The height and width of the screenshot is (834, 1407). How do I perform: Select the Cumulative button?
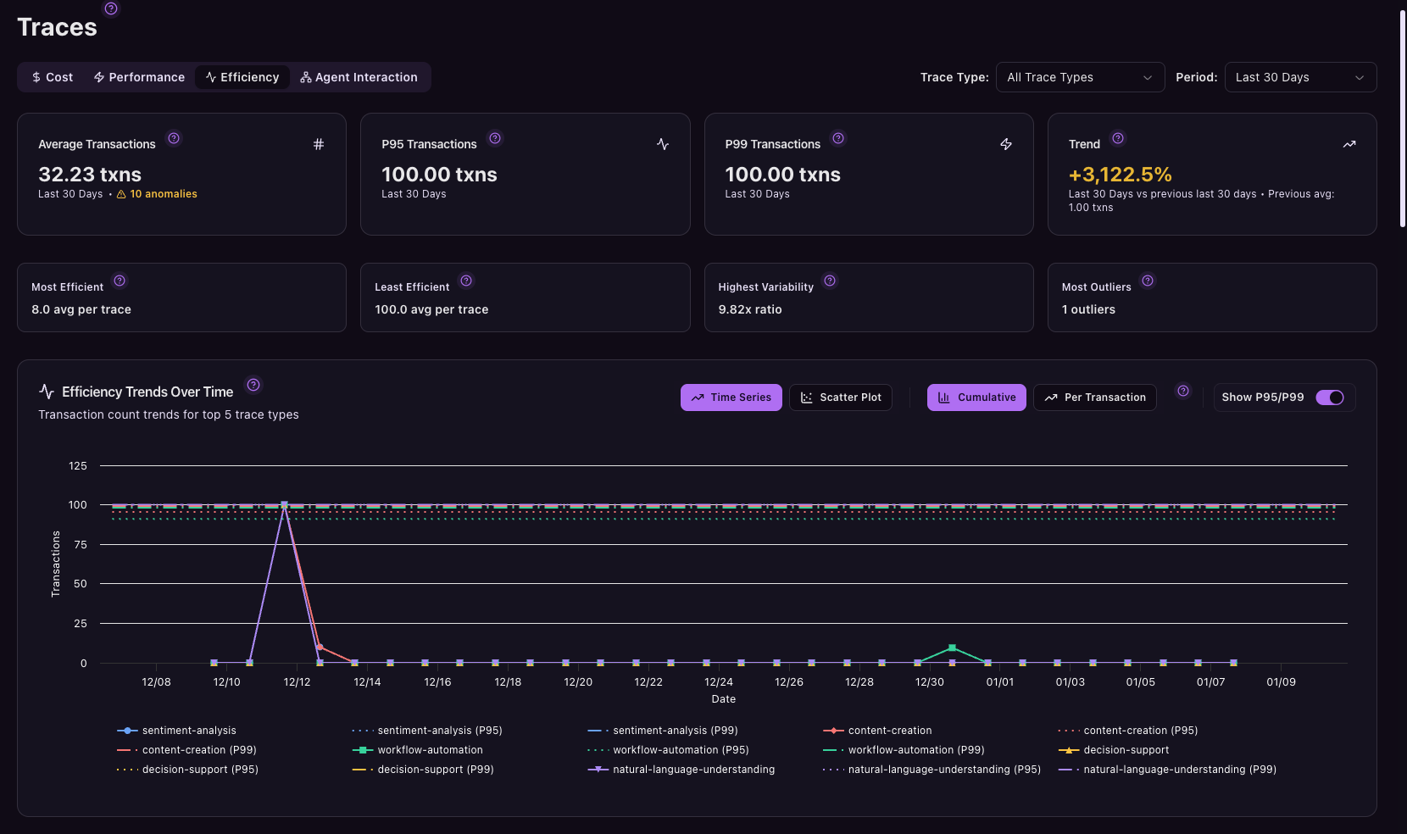click(976, 398)
